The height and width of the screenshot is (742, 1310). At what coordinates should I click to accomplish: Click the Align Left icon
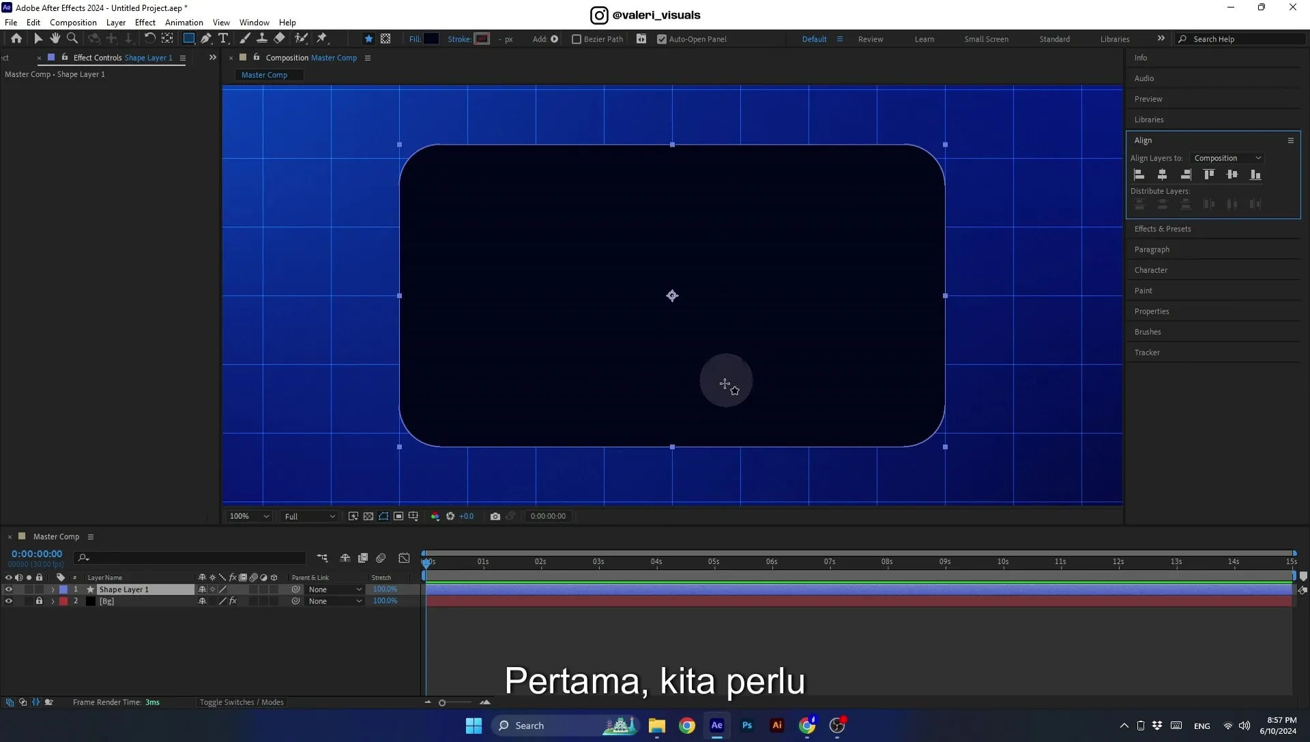pos(1139,175)
